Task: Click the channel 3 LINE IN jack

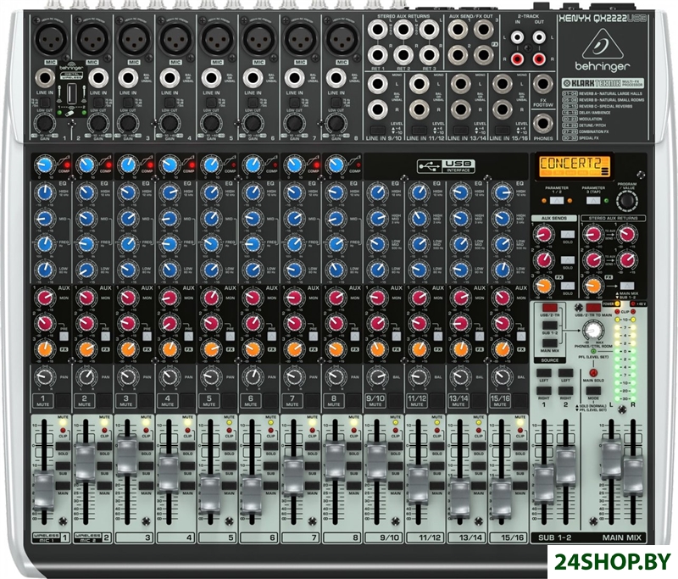Action: tap(128, 78)
